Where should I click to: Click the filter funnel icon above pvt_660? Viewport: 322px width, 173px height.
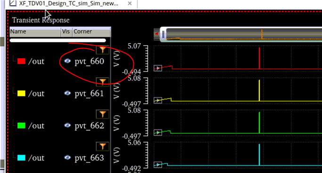tap(102, 50)
